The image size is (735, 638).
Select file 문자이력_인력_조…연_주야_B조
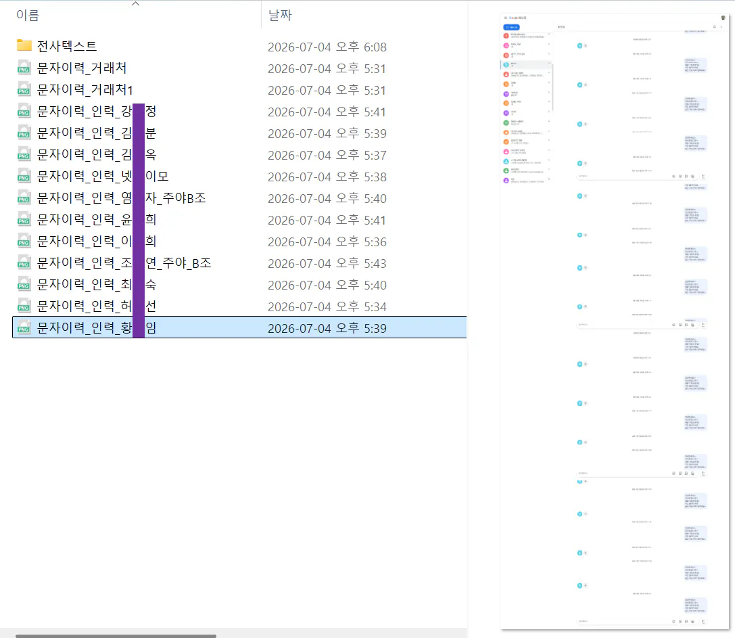(124, 263)
